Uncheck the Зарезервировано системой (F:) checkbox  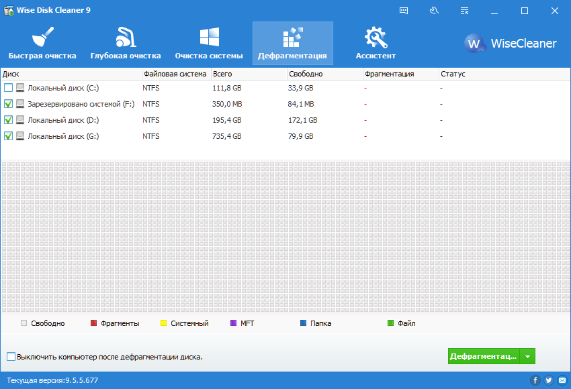click(8, 104)
